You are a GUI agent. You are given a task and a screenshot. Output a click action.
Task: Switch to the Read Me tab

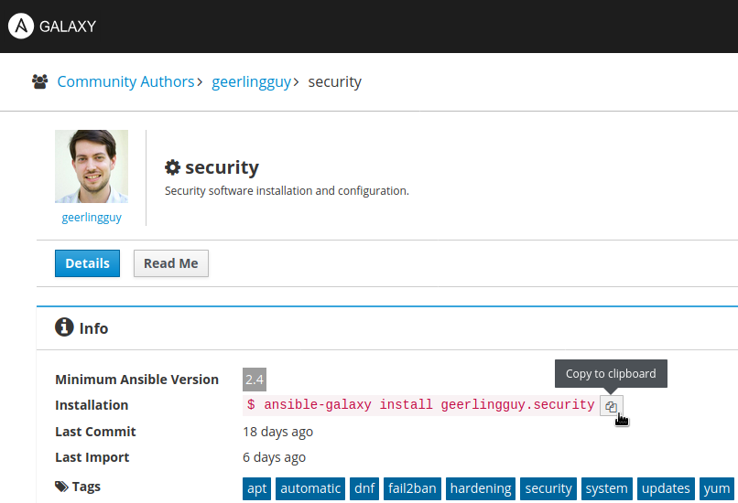171,263
